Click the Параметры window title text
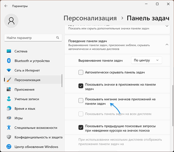Screen dimensions: 174x152 [x=20, y=6]
